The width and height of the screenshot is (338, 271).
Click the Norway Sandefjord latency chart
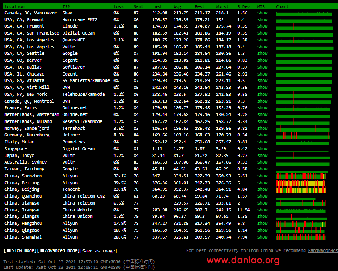[303, 129]
